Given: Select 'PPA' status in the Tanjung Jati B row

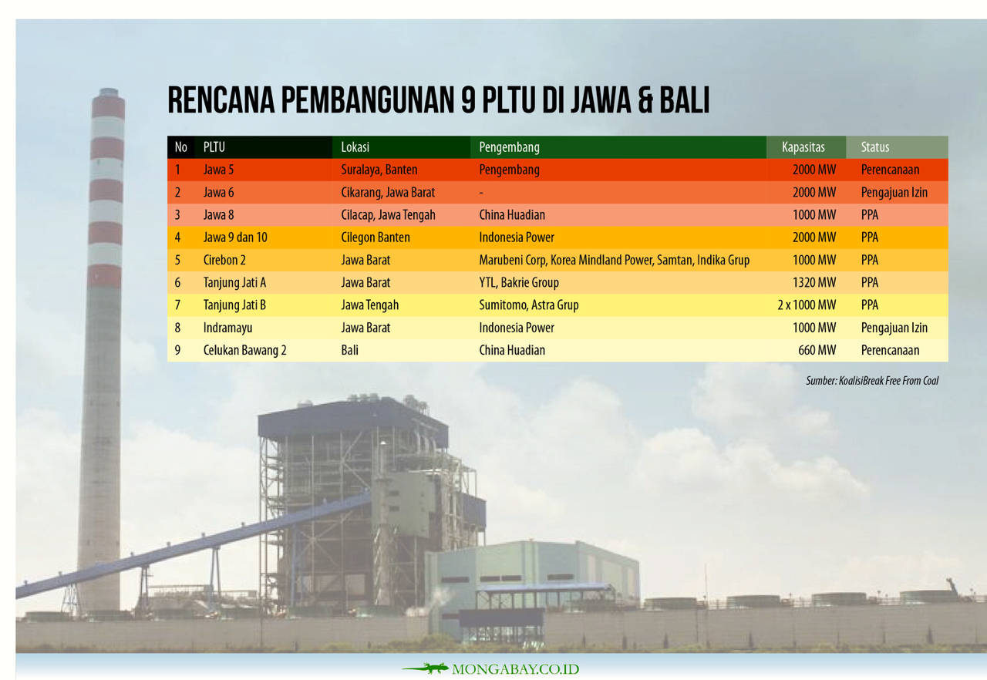Looking at the screenshot, I should (x=869, y=305).
